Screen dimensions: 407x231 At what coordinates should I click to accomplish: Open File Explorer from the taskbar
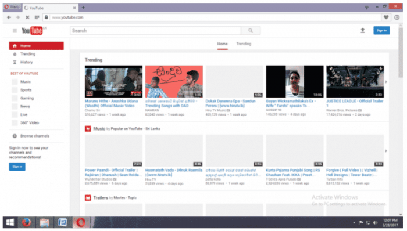(44, 222)
